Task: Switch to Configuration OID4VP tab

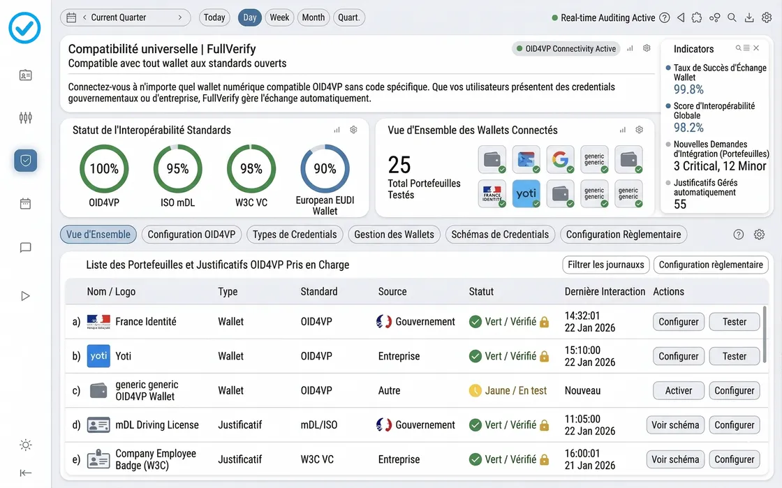Action: (x=191, y=235)
